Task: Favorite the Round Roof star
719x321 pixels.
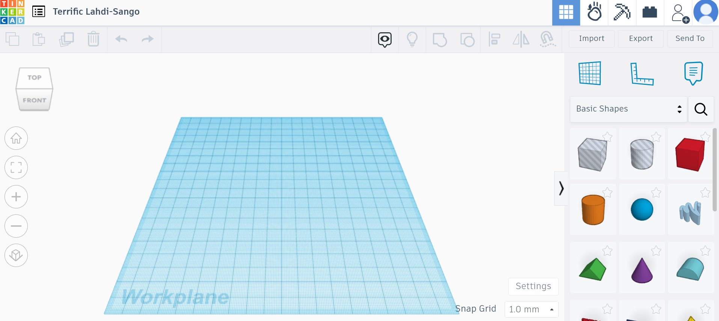Action: coord(705,250)
